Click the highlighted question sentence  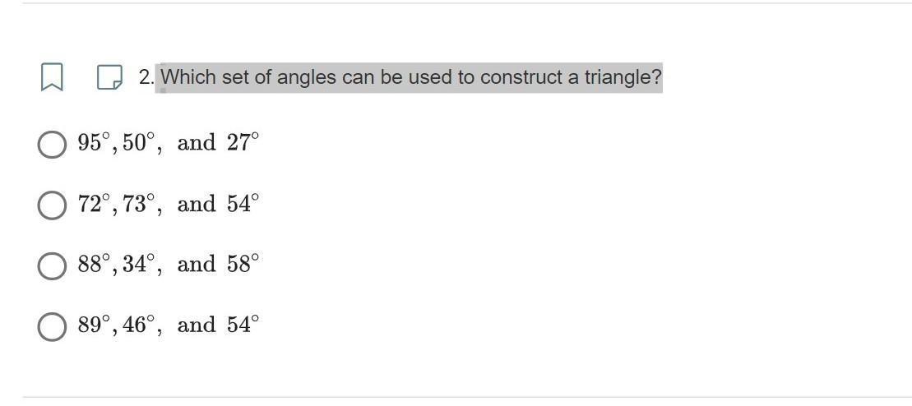[411, 77]
